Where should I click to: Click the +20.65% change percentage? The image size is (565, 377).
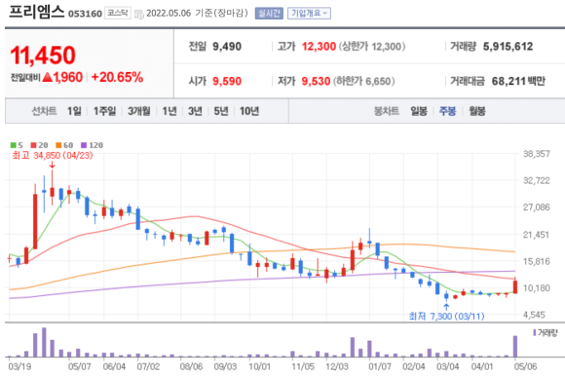(117, 77)
